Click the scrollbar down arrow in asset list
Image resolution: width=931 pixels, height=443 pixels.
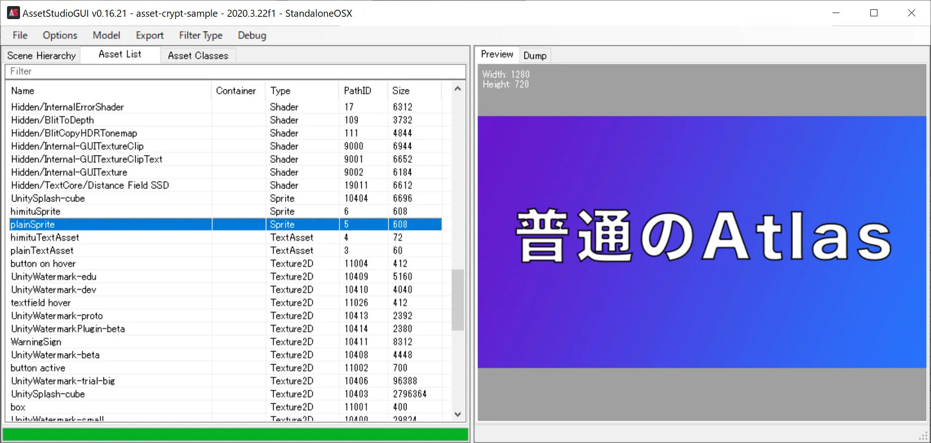[458, 414]
